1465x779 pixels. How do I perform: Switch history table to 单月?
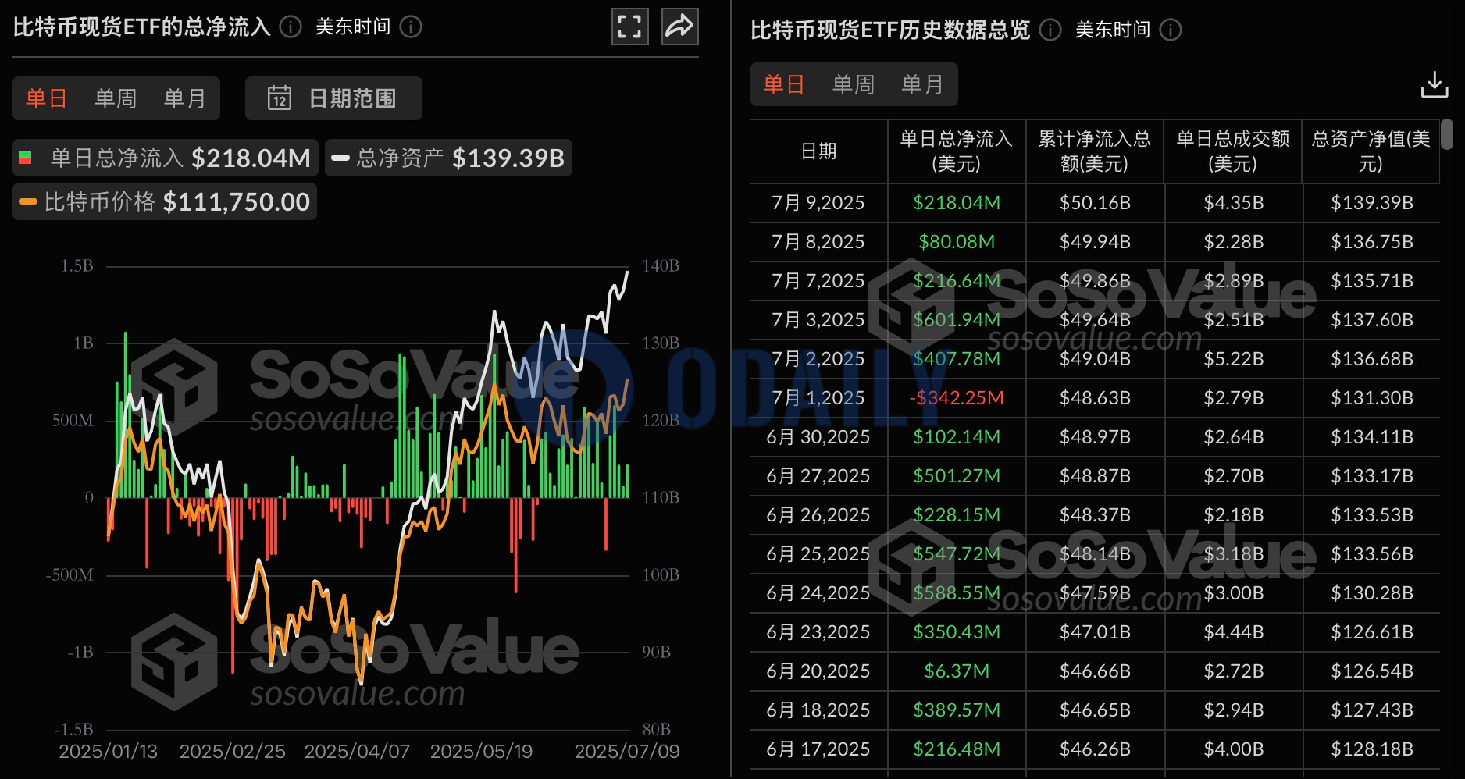tap(922, 84)
